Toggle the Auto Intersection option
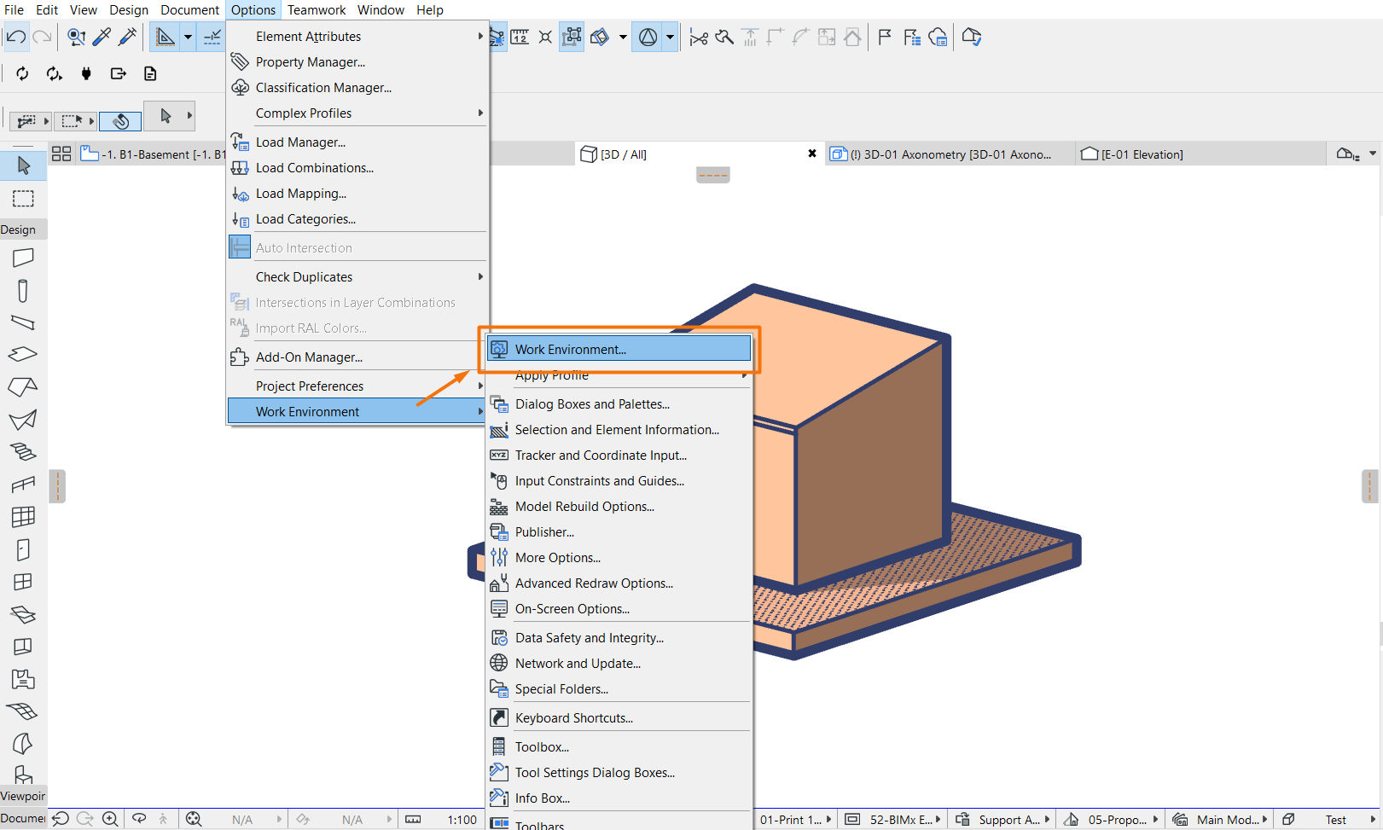The image size is (1383, 830). click(304, 248)
